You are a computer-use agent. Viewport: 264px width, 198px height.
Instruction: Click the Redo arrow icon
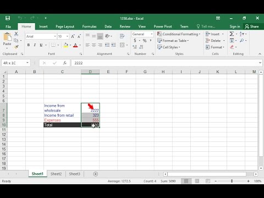[32, 18]
